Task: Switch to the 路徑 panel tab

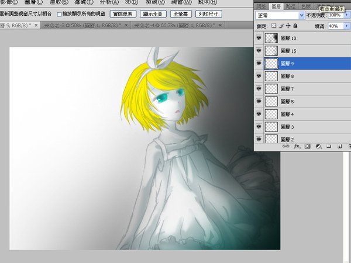Action: (x=291, y=6)
